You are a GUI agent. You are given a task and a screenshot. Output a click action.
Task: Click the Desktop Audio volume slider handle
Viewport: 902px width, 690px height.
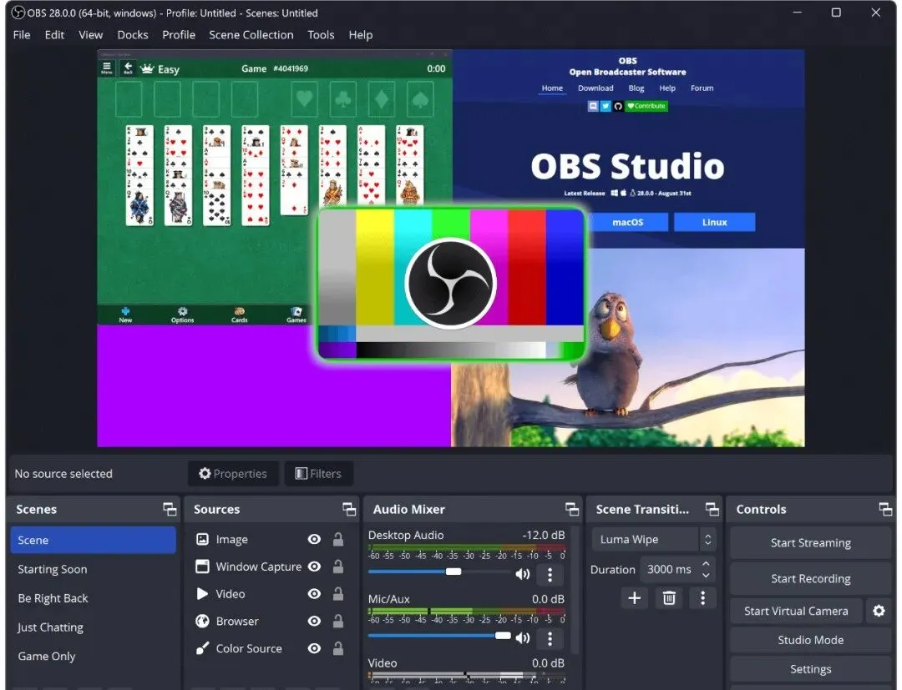pyautogui.click(x=454, y=572)
